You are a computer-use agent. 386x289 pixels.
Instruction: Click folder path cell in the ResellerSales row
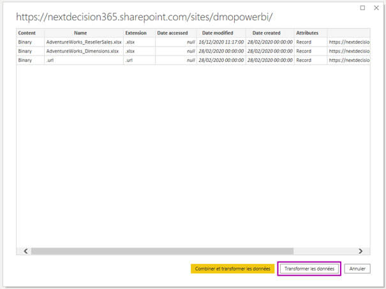point(349,42)
